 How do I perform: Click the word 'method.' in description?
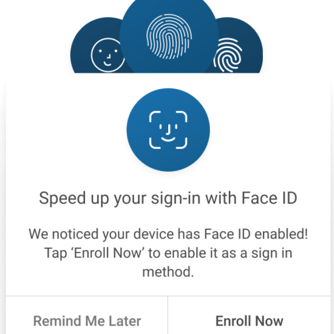168,272
